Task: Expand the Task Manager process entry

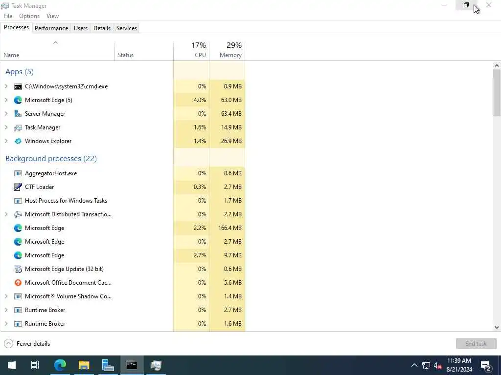Action: click(x=6, y=127)
